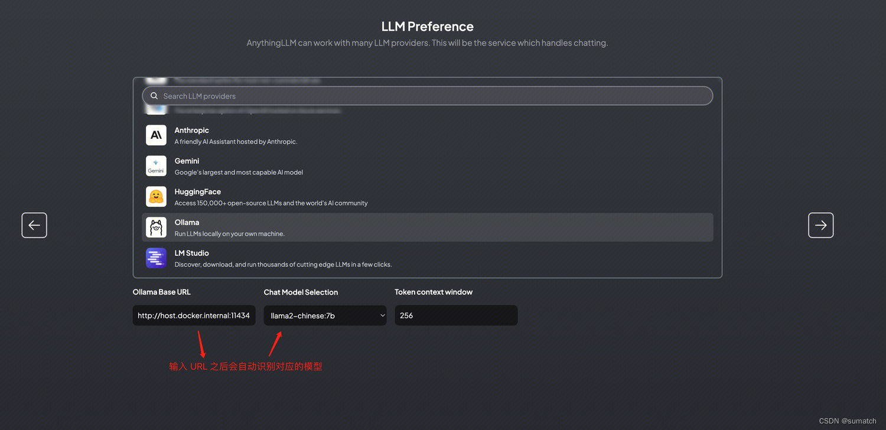Click the Ollama llama logo icon
This screenshot has width=886, height=430.
[156, 227]
